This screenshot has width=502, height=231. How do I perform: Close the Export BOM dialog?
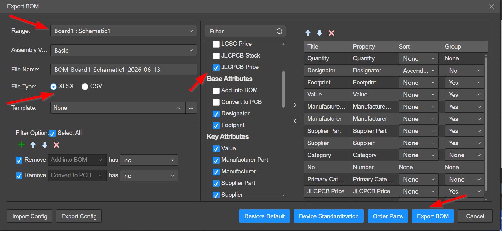coord(491,6)
